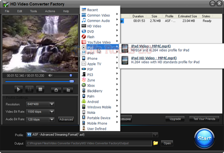Click the Common Audio music note icon
Viewport: 224px width, 153px height.
pos(84,20)
